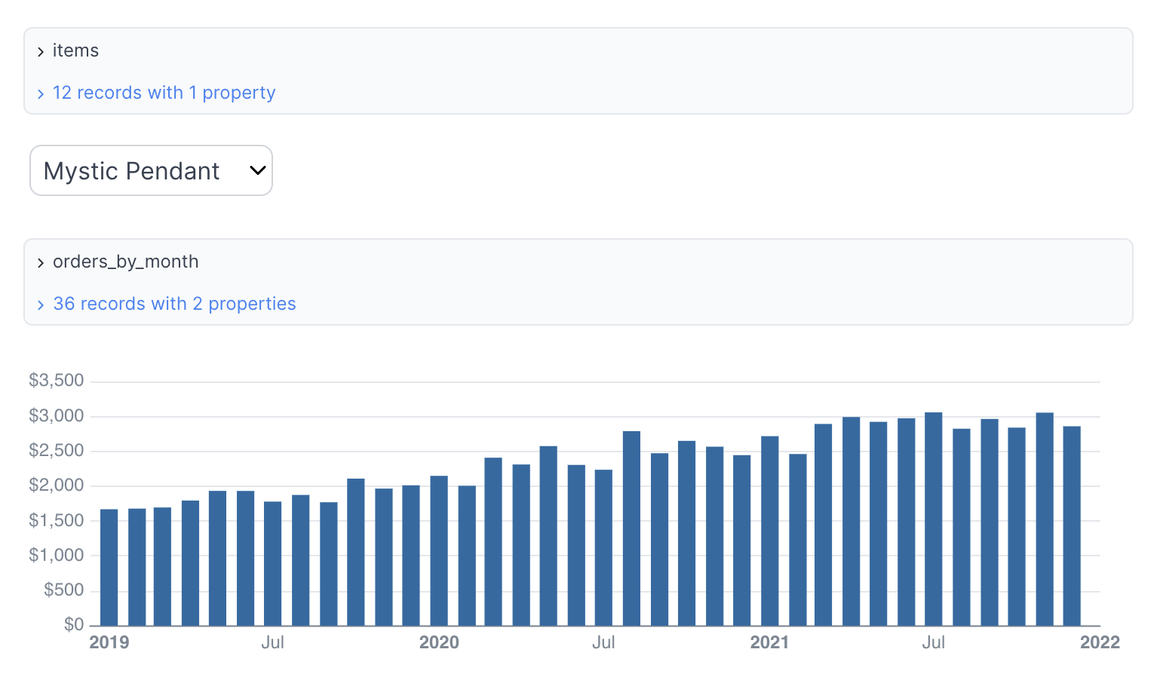Click the last bar, December 2021
The height and width of the screenshot is (689, 1160).
coord(1072,526)
